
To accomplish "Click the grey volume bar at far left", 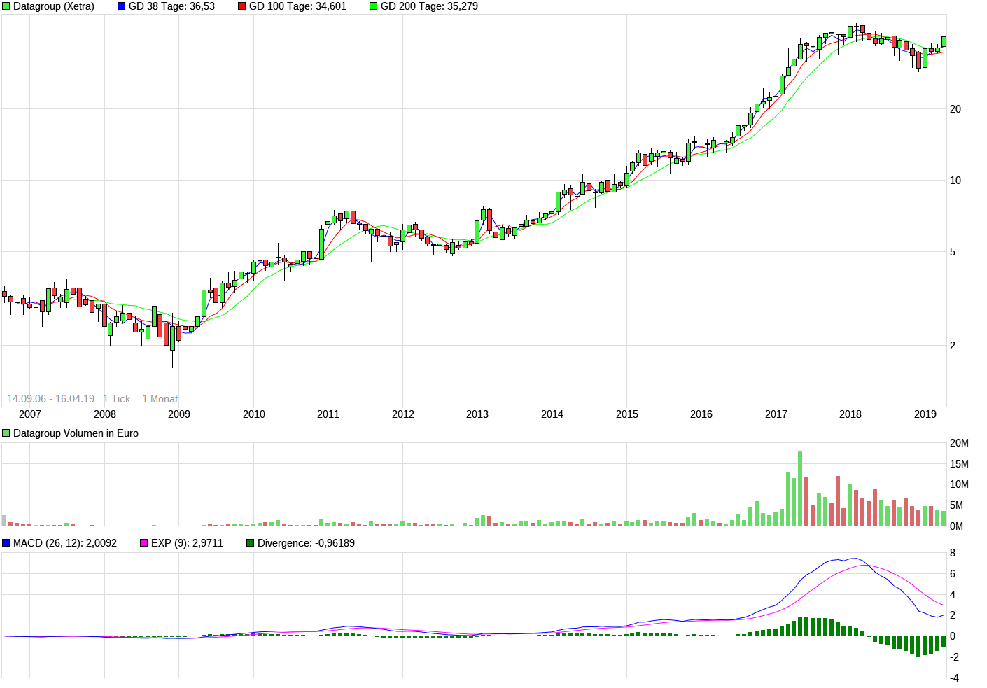I will [x=4, y=521].
